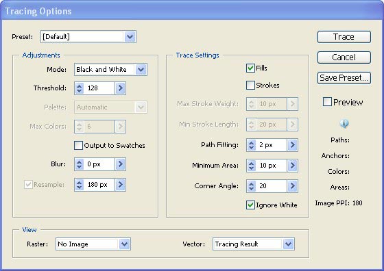This screenshot has height=271, width=384.
Task: Open the Vector view dropdown
Action: tap(254, 244)
